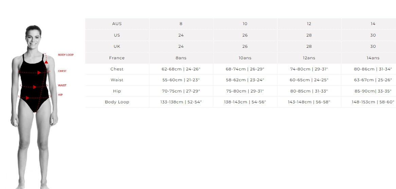Select US size 28 cell
The image size is (396, 189).
click(x=309, y=35)
